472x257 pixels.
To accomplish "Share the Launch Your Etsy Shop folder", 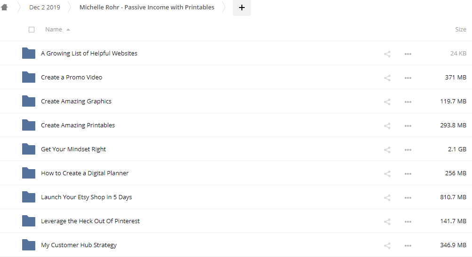I will (x=387, y=197).
